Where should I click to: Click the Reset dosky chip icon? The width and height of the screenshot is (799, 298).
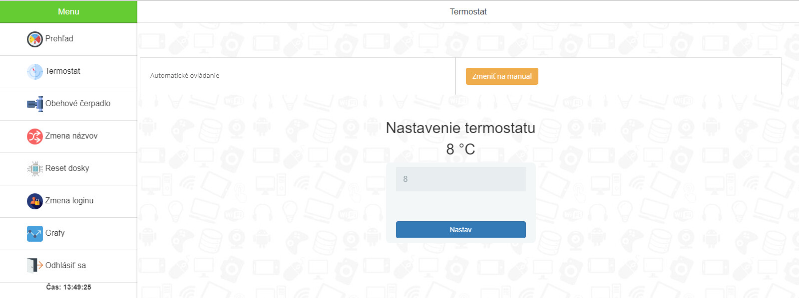tap(35, 168)
